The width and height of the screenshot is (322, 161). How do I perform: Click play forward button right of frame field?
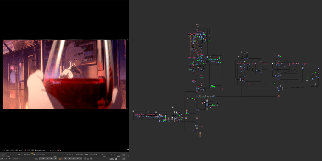pyautogui.click(x=66, y=159)
